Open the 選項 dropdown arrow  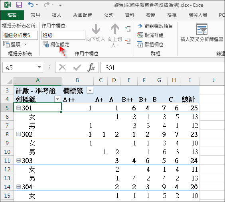[25, 44]
